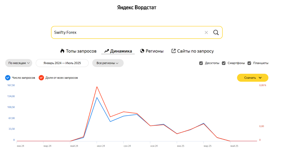
Task: Click the trend arrow Динамика icon
Action: [x=106, y=51]
